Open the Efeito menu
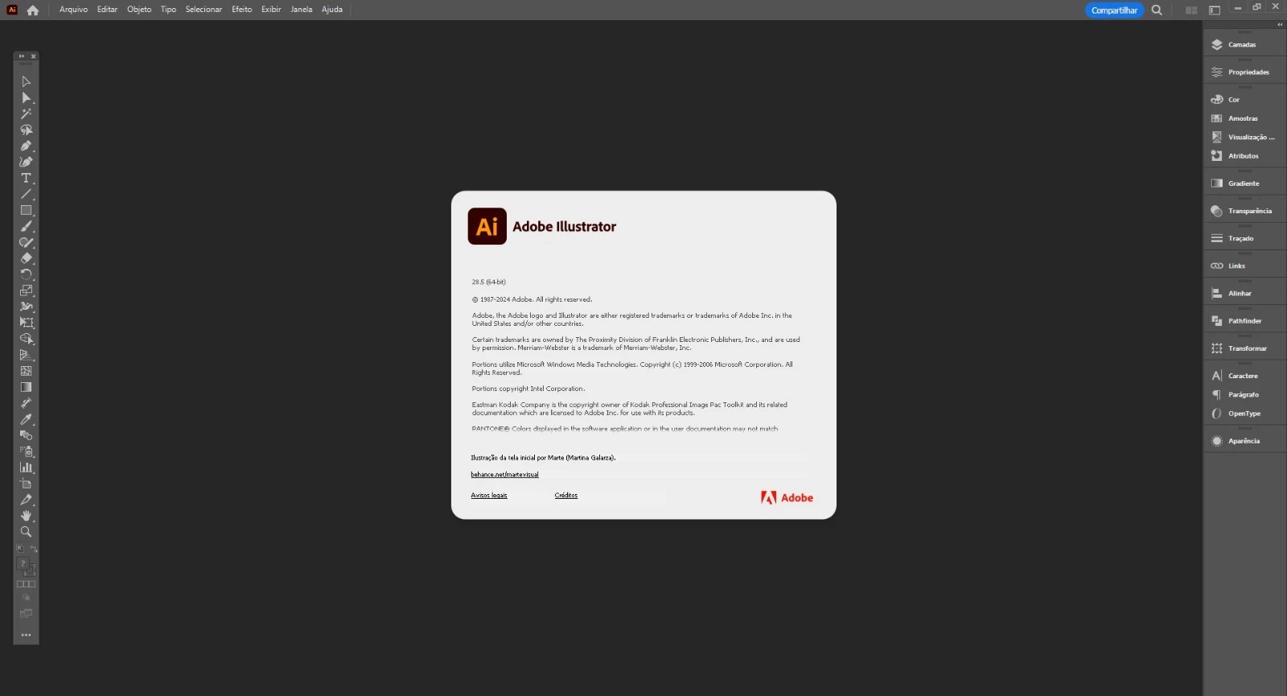 click(x=241, y=10)
